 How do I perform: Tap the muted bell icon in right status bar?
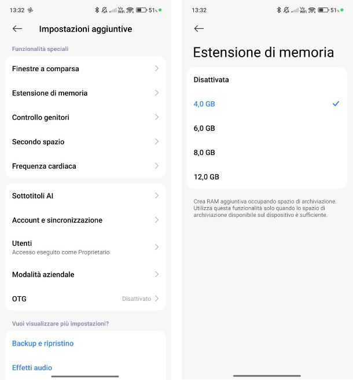[286, 10]
